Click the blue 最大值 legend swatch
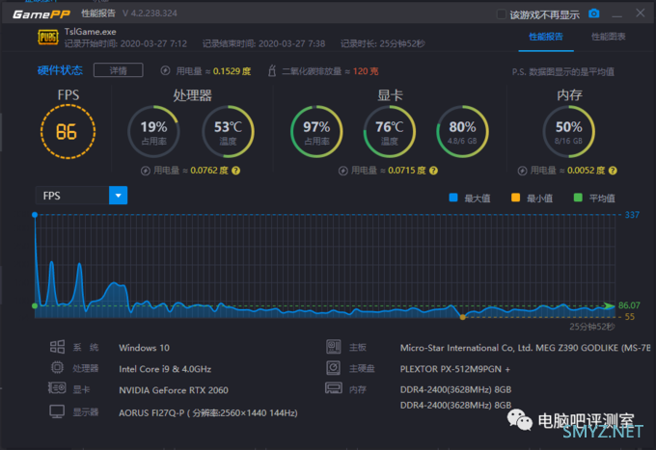This screenshot has height=450, width=656. (x=453, y=198)
